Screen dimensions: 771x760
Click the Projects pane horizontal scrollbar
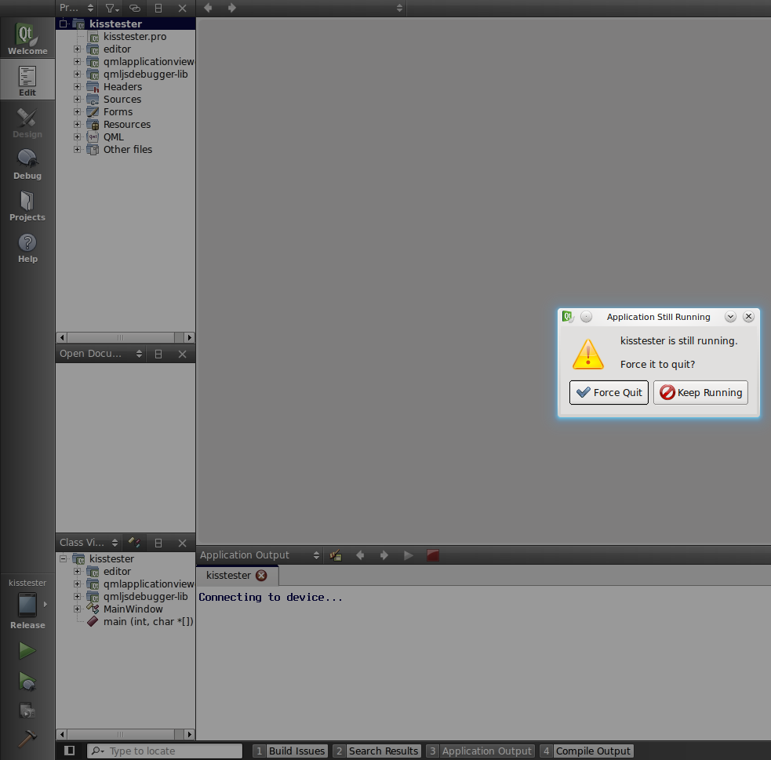click(x=125, y=337)
